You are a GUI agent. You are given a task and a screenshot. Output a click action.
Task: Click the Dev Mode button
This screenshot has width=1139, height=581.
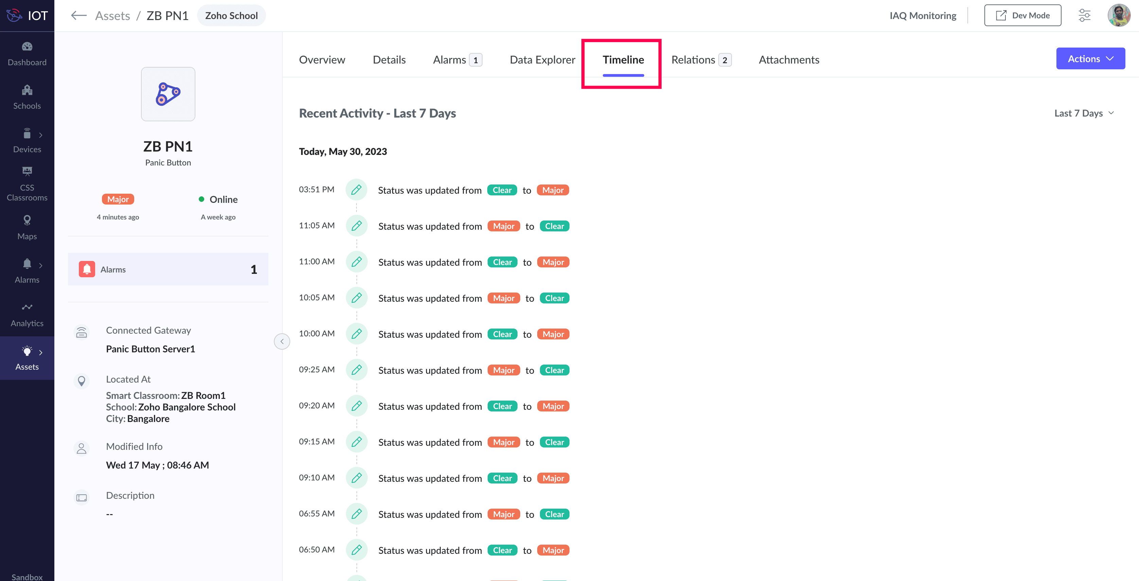click(x=1022, y=16)
